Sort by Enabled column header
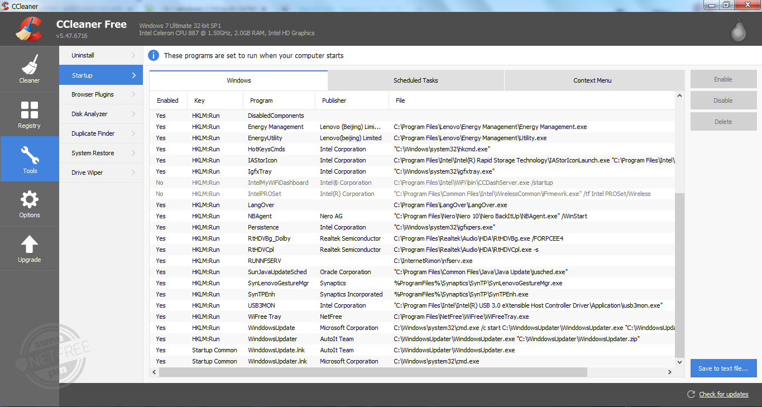Image resolution: width=762 pixels, height=407 pixels. click(168, 100)
